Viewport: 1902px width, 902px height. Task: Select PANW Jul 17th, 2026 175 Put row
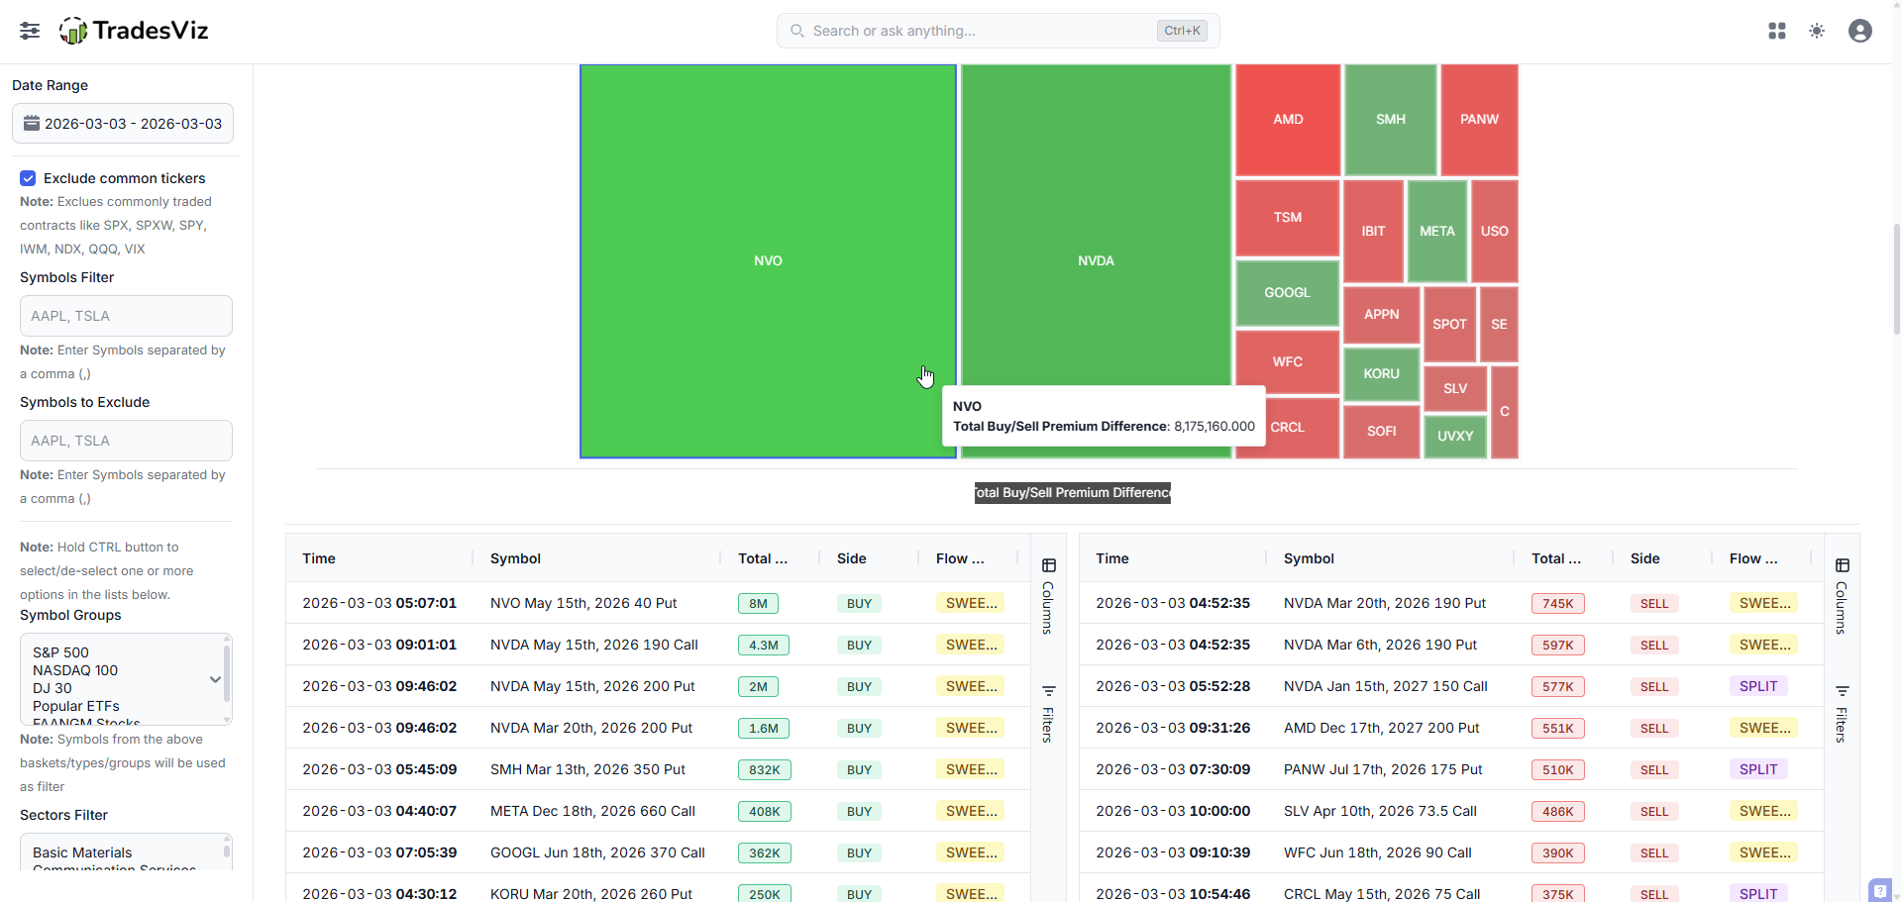[x=1451, y=769]
